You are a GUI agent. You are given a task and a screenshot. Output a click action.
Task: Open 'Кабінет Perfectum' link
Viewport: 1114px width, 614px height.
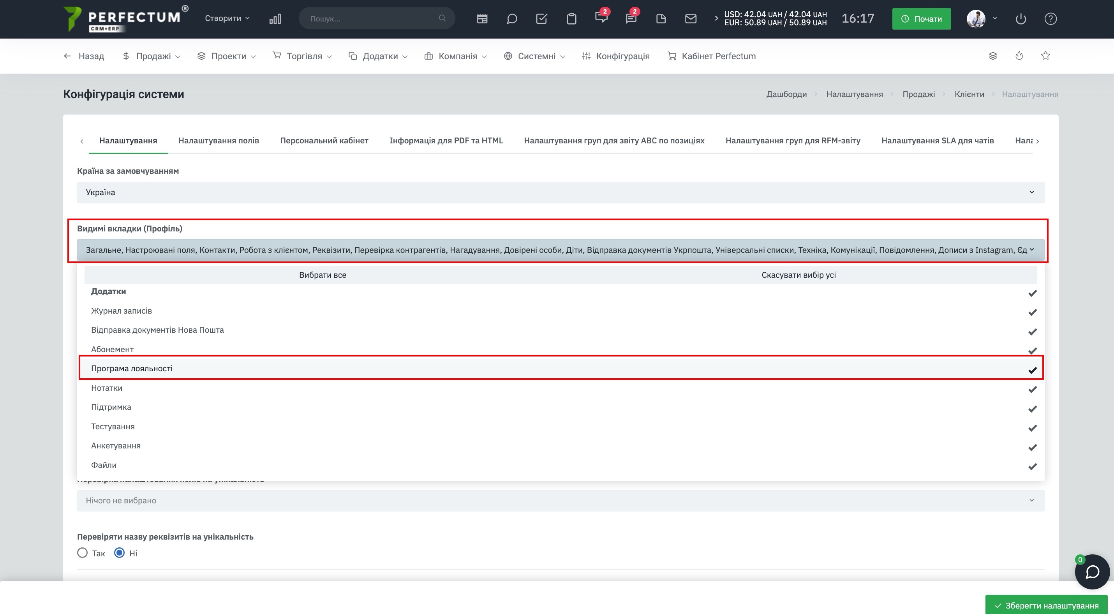[x=712, y=56]
